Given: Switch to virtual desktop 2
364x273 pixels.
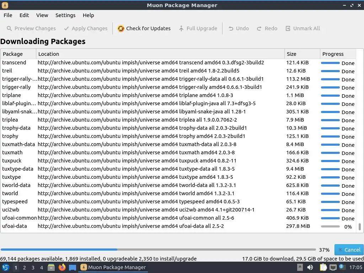Looking at the screenshot, I should pos(25,268).
